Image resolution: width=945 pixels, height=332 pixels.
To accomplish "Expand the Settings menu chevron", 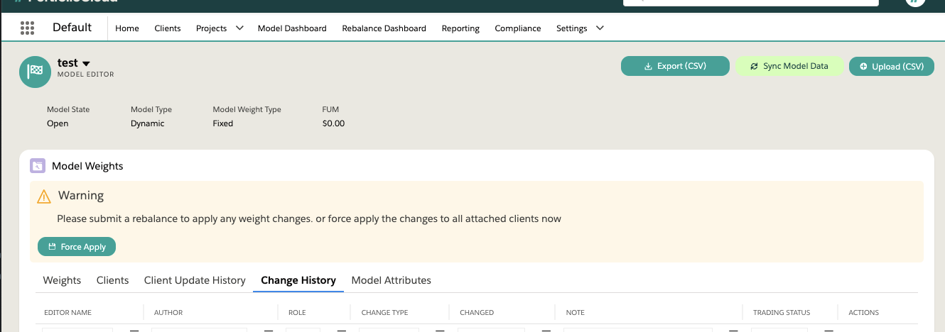I will pos(600,28).
